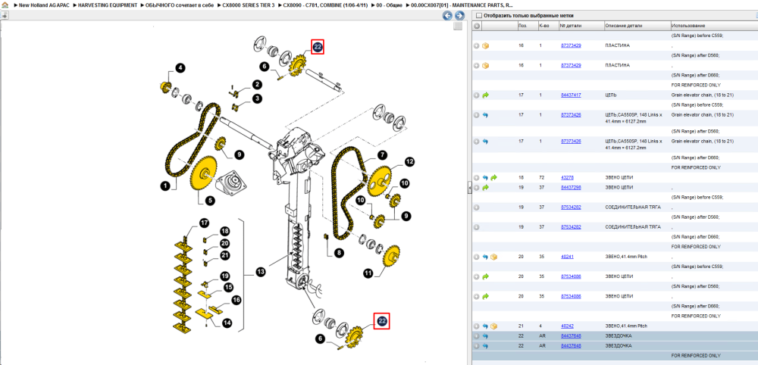Select callout 13 on the elevator housing
758x365 pixels.
pyautogui.click(x=261, y=273)
